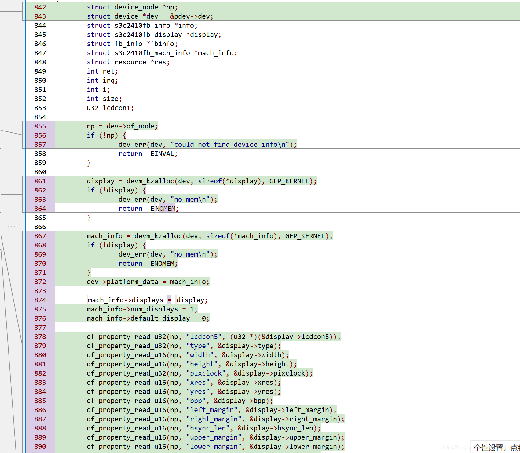Click line number 842

click(x=40, y=7)
